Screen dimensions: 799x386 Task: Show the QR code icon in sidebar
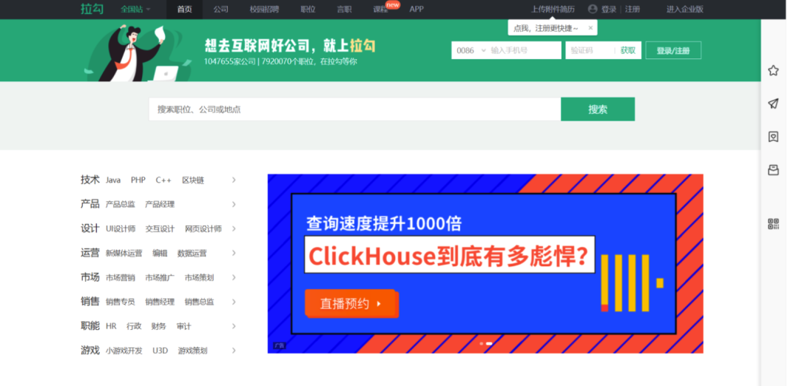tap(773, 224)
